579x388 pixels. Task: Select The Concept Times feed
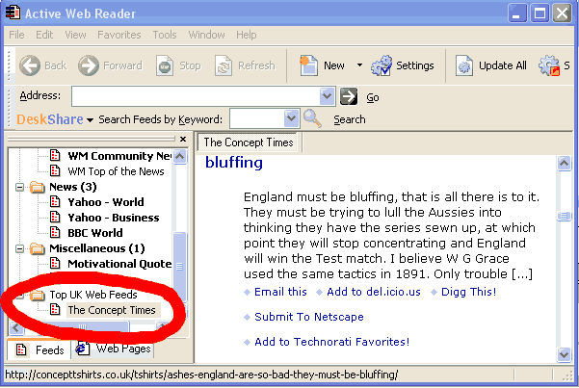[x=111, y=310]
